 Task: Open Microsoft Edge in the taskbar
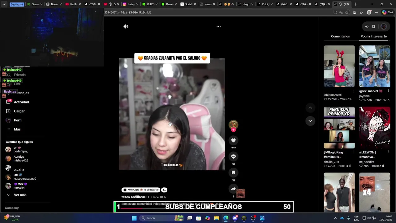coord(226,218)
